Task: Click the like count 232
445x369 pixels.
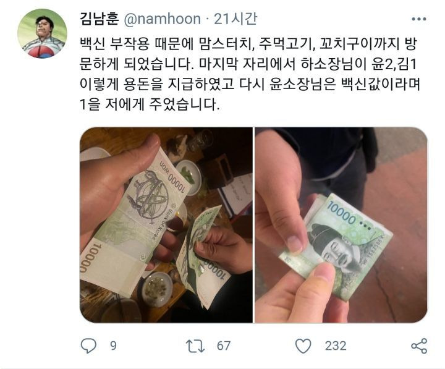Action: click(x=336, y=346)
